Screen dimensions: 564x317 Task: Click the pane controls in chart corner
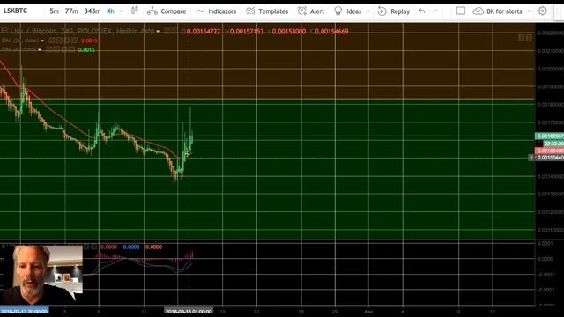click(525, 38)
